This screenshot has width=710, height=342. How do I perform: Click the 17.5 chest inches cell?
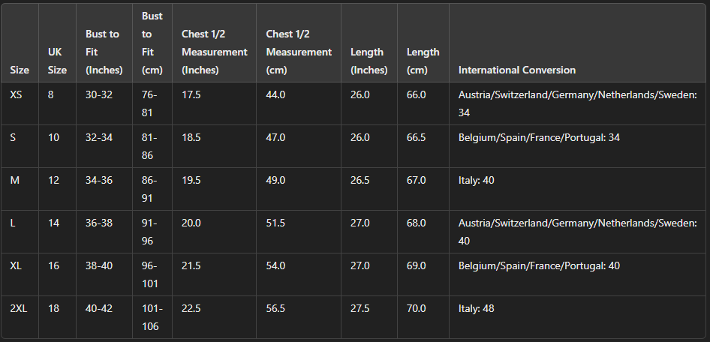pos(191,95)
